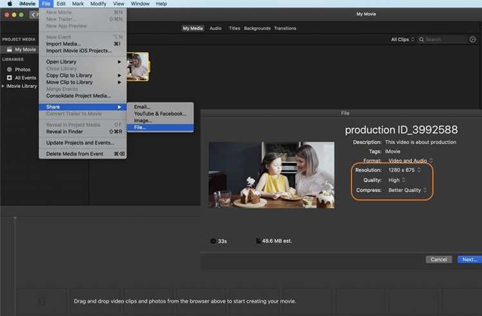The width and height of the screenshot is (482, 316).
Task: Share to YouTube & Facebook
Action: click(x=160, y=114)
